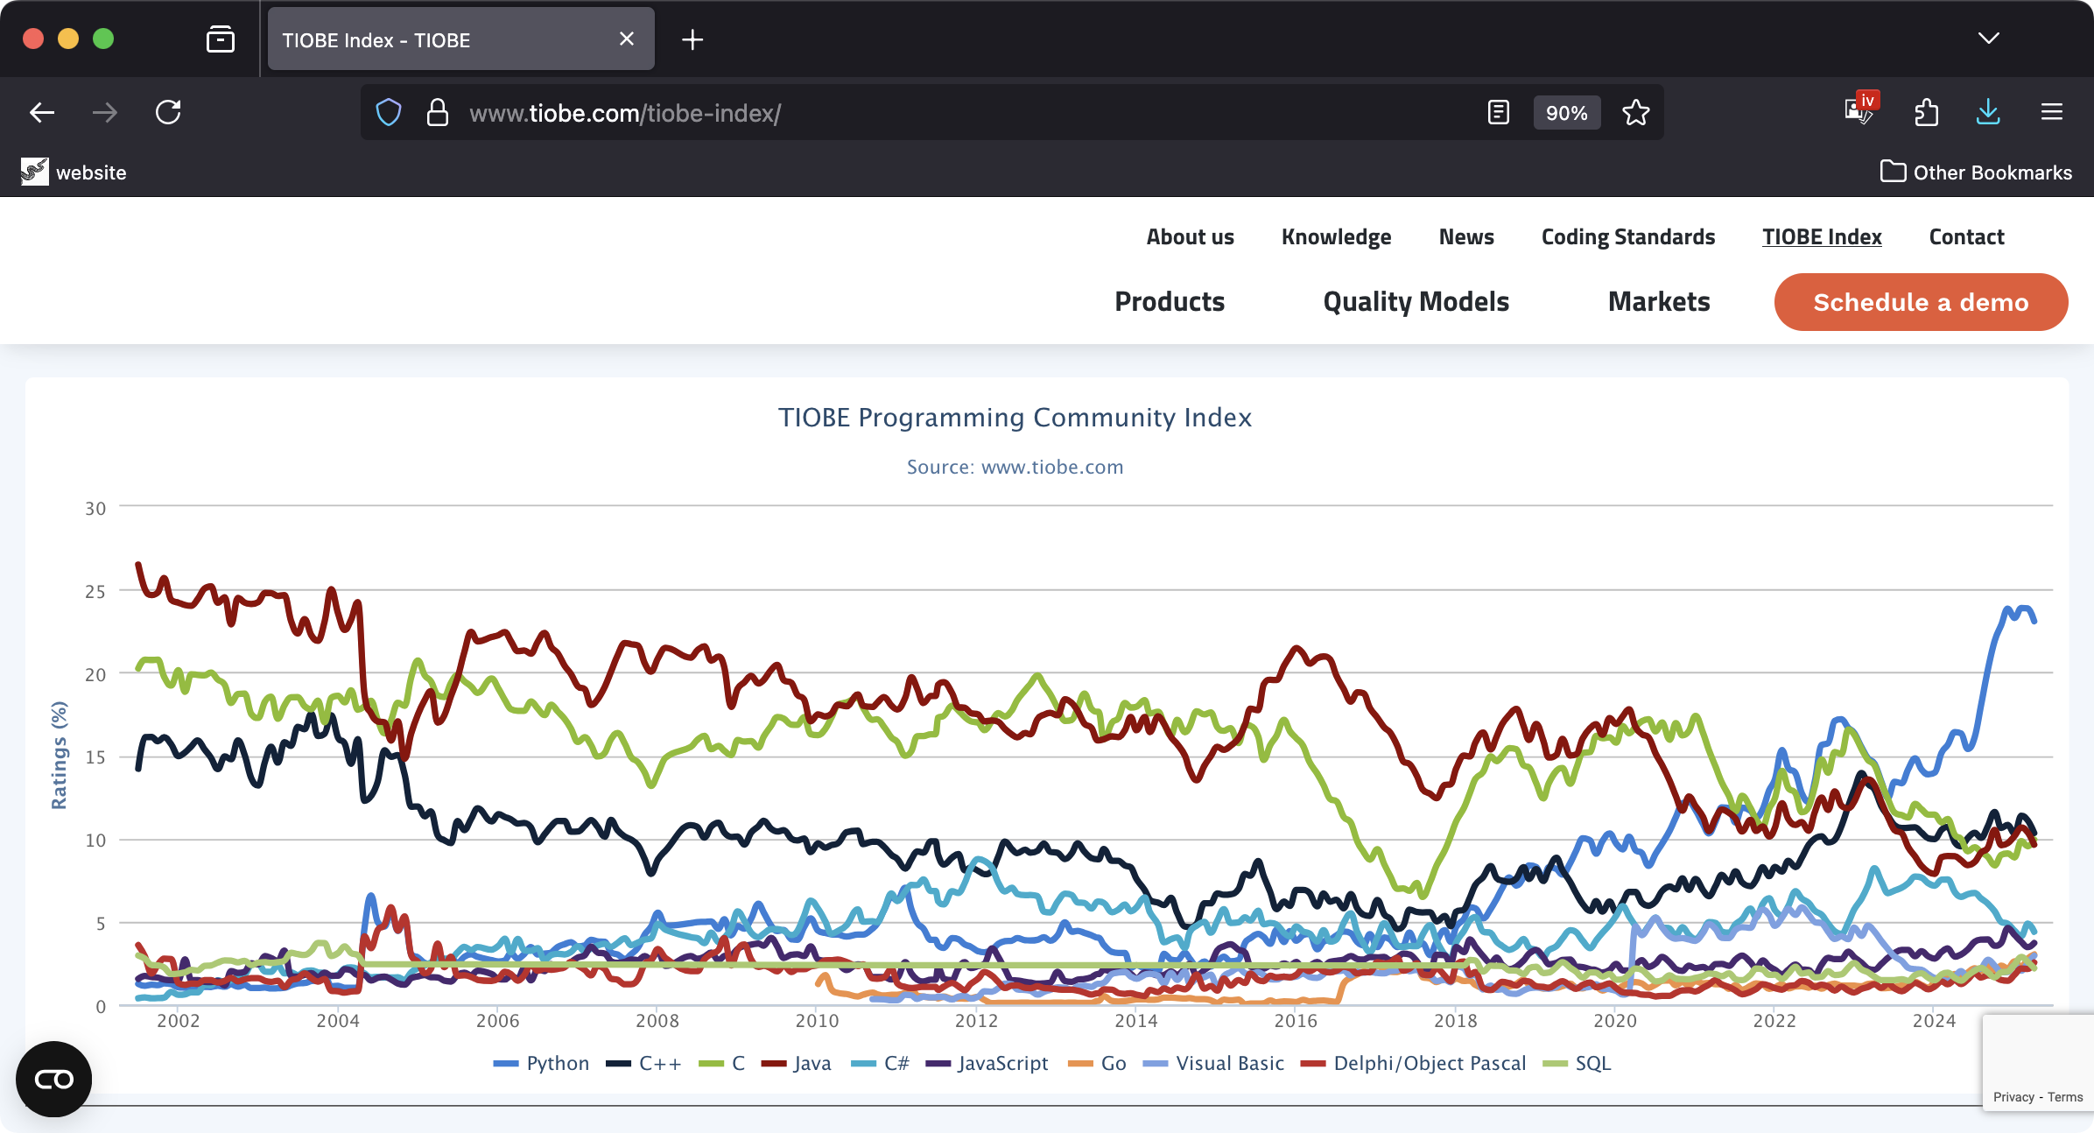Toggle the C# series in legend
The image size is (2094, 1133).
point(880,1063)
